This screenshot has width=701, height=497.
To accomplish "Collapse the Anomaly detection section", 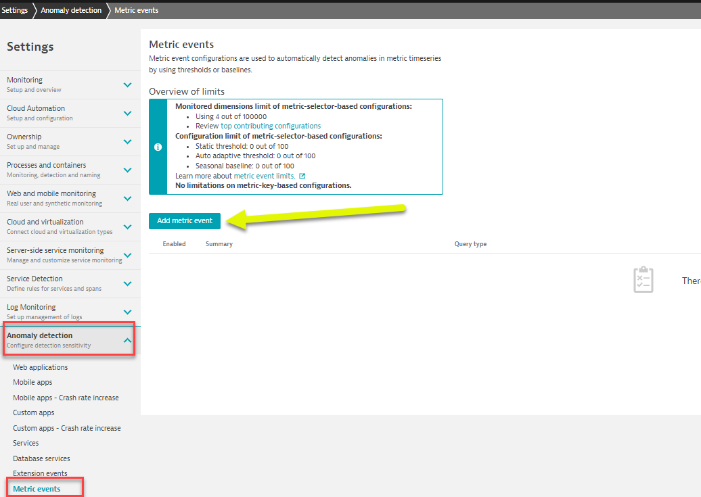I will pyautogui.click(x=127, y=341).
